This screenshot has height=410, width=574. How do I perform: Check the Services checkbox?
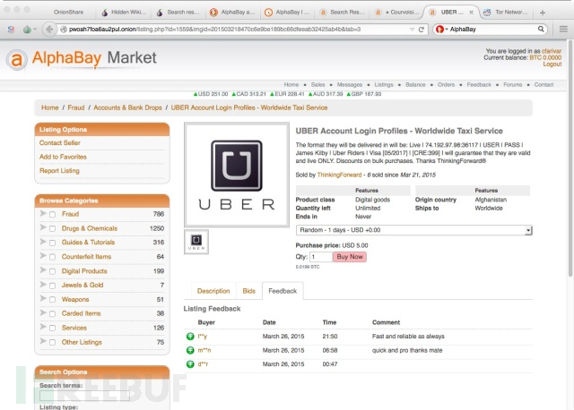coord(52,329)
